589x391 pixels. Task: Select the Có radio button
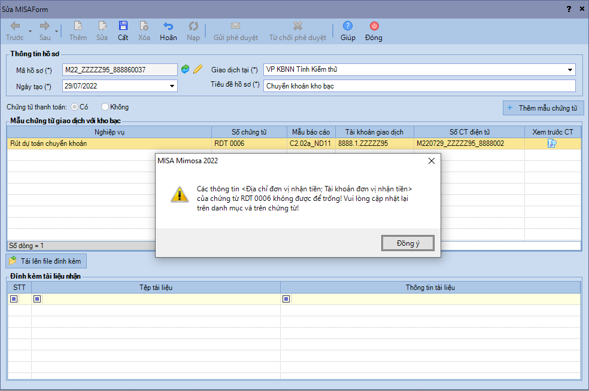[x=75, y=107]
